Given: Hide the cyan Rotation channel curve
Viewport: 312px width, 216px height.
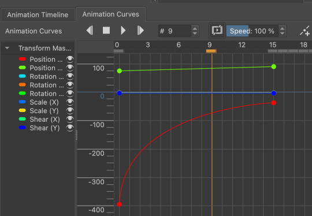Looking at the screenshot, I should (x=70, y=76).
